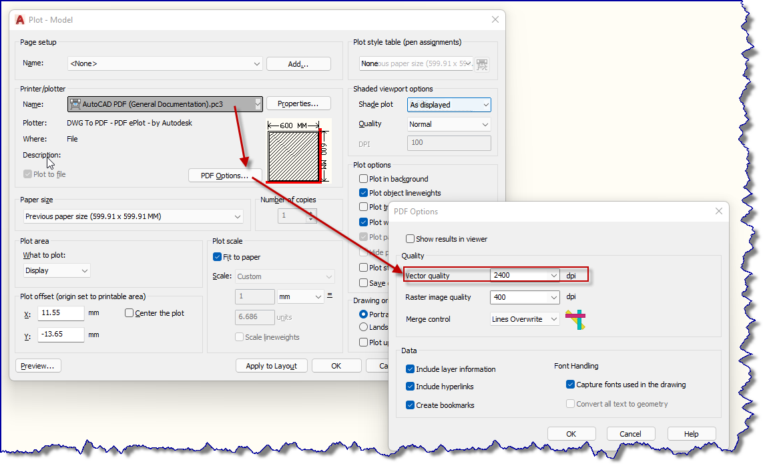Uncheck Fit to paper

[x=217, y=256]
